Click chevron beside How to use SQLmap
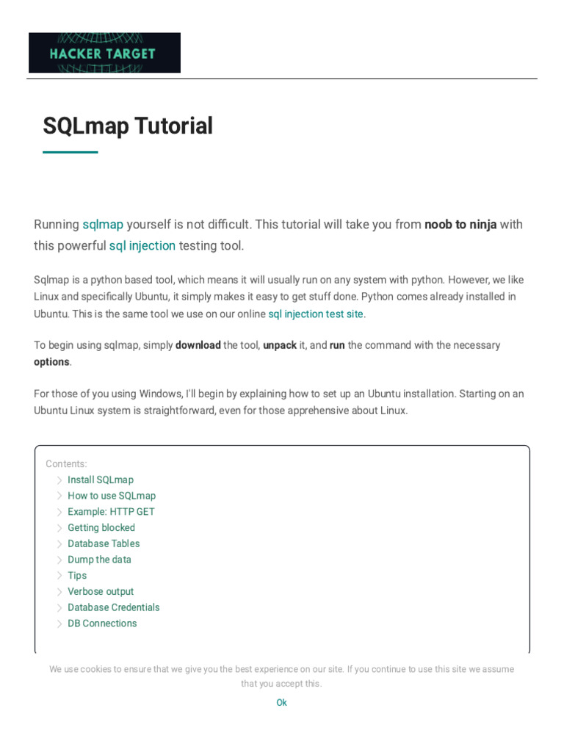564x752 pixels. coord(59,496)
